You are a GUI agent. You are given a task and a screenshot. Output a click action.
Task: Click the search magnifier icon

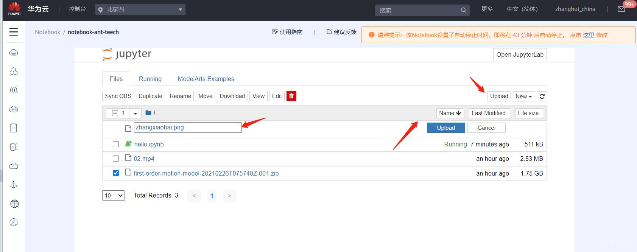463,10
